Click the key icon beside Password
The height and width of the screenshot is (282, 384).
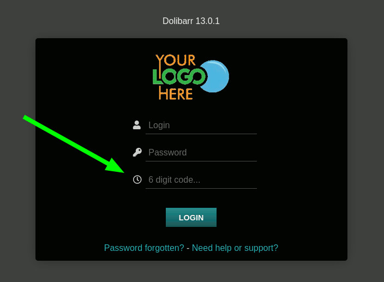pos(137,152)
